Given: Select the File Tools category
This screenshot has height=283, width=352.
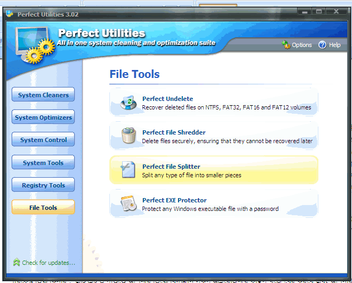Looking at the screenshot, I should [43, 207].
